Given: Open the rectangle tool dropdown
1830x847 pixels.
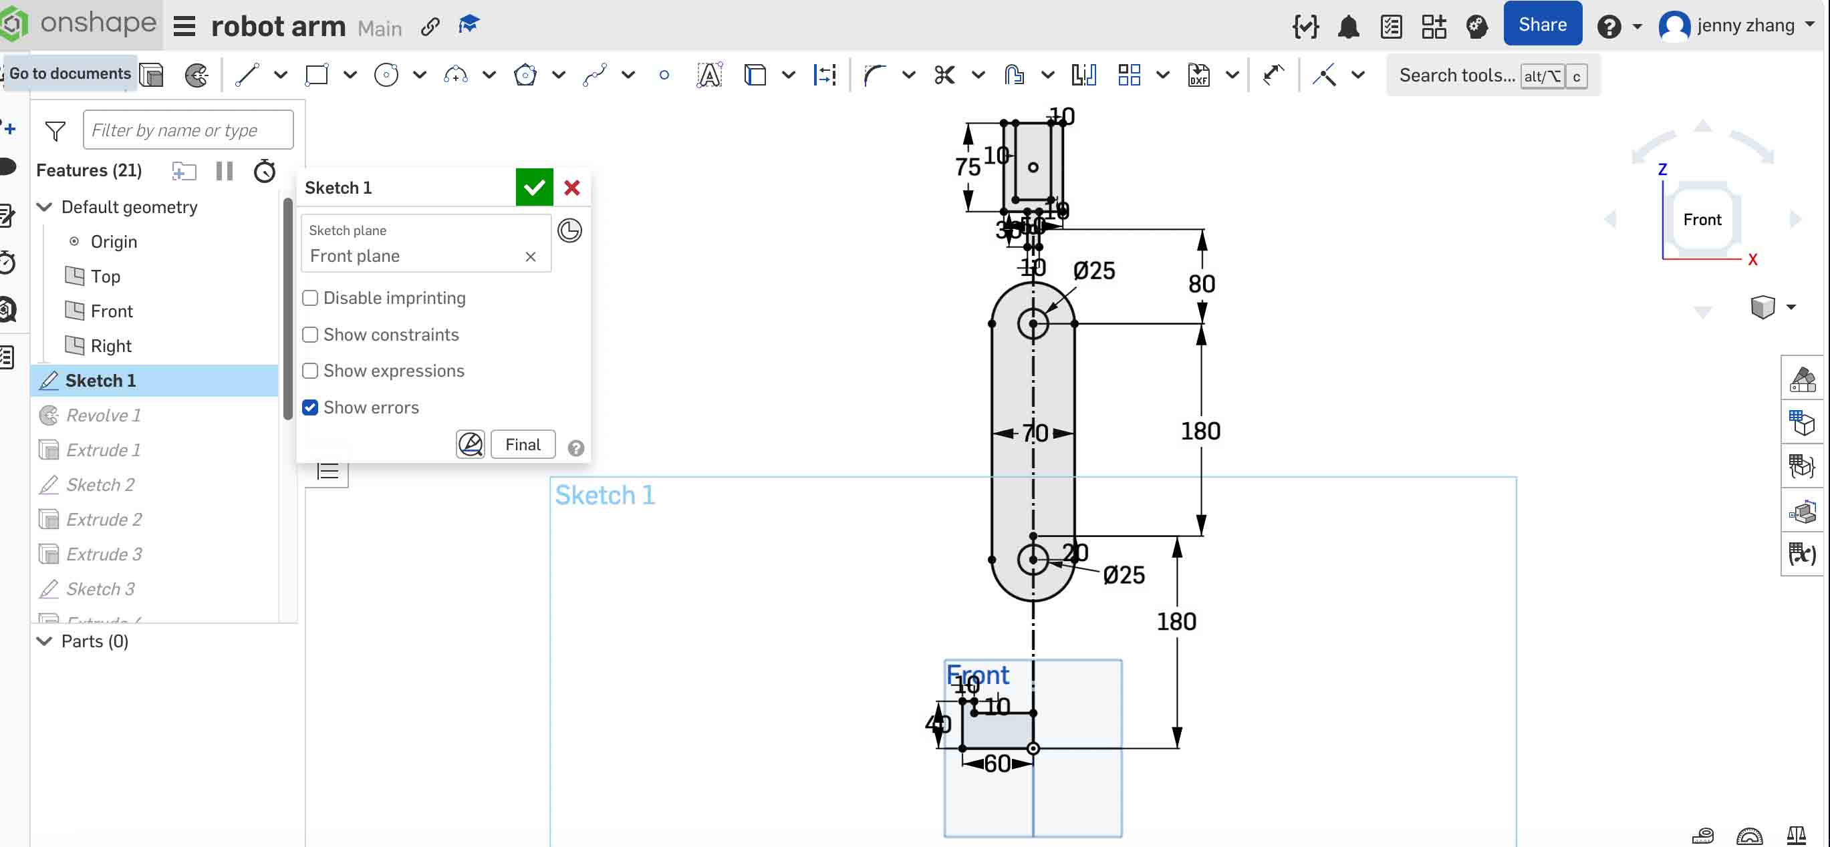Looking at the screenshot, I should [x=349, y=75].
